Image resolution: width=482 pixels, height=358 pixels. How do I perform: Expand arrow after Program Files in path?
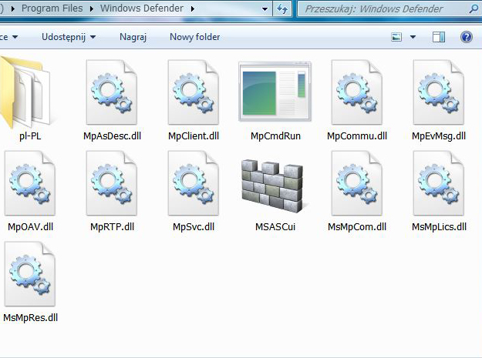92,9
